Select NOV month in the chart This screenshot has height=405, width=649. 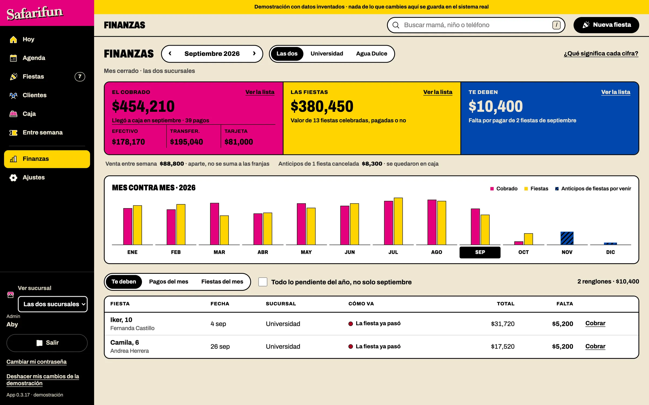567,252
